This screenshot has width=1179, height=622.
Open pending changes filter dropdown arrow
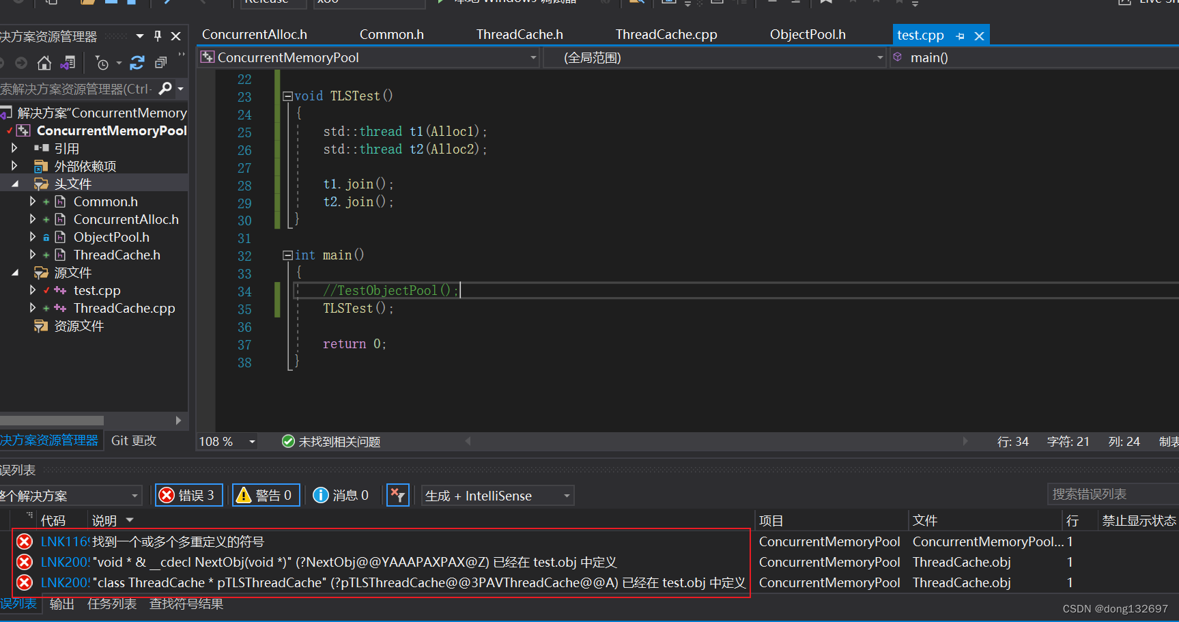[x=119, y=63]
